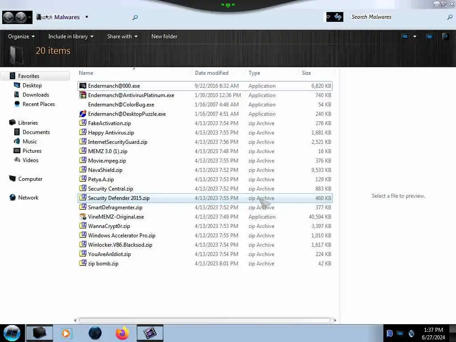Open Include in library dropdown
This screenshot has height=342, width=456.
click(71, 37)
